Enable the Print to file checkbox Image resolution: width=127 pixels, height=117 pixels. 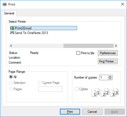(x=78, y=53)
